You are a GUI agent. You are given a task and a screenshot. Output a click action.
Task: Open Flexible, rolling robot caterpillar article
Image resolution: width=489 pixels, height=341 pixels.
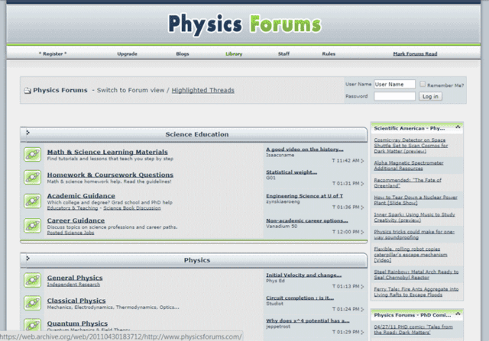click(410, 255)
